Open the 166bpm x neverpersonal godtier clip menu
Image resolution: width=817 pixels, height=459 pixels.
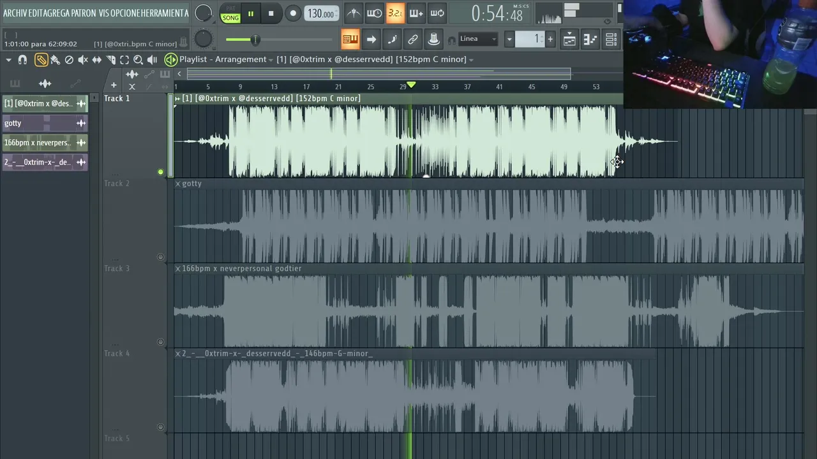point(178,269)
